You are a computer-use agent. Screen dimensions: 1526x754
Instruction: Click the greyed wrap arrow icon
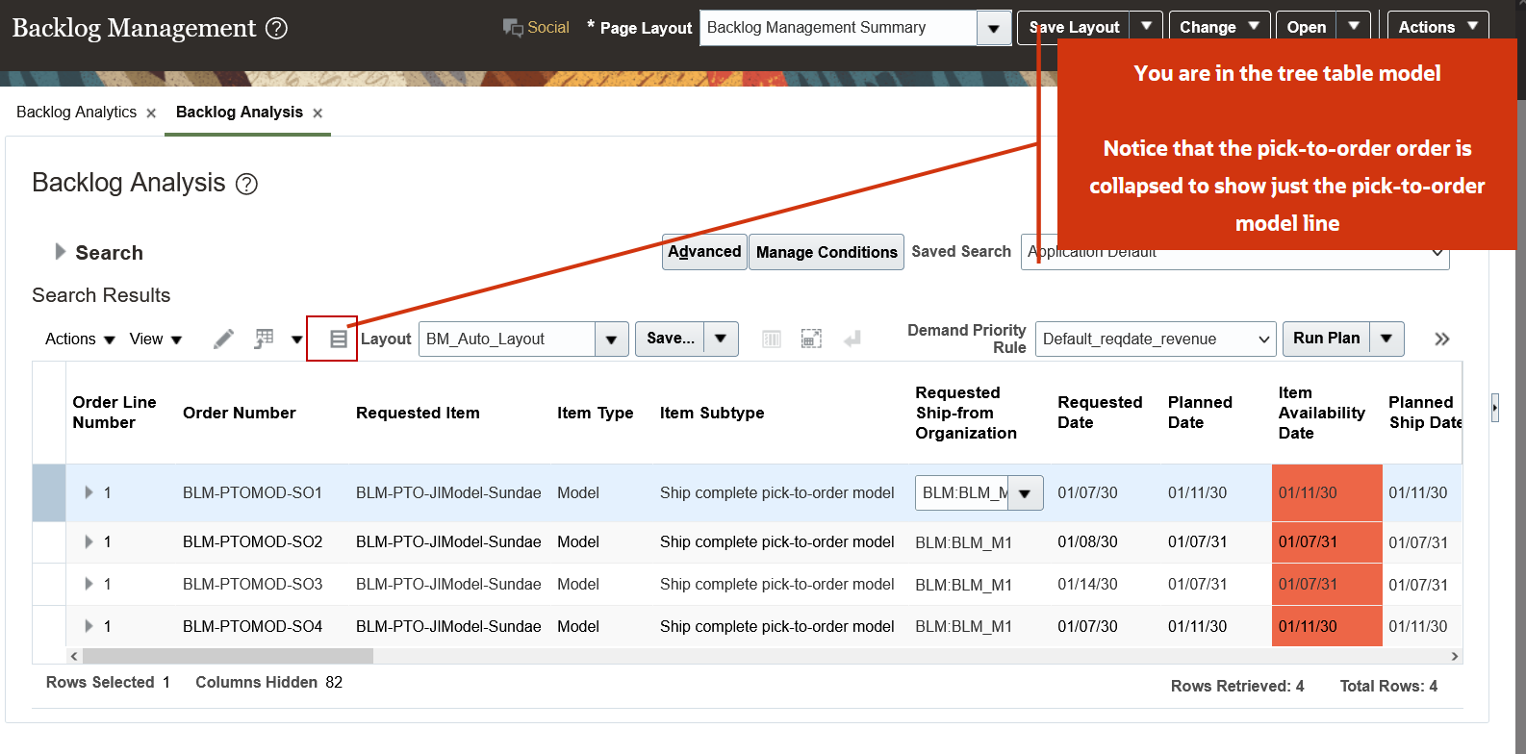coord(852,339)
